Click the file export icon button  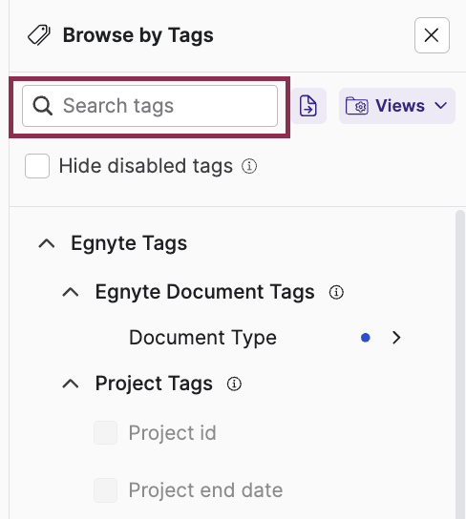(308, 106)
